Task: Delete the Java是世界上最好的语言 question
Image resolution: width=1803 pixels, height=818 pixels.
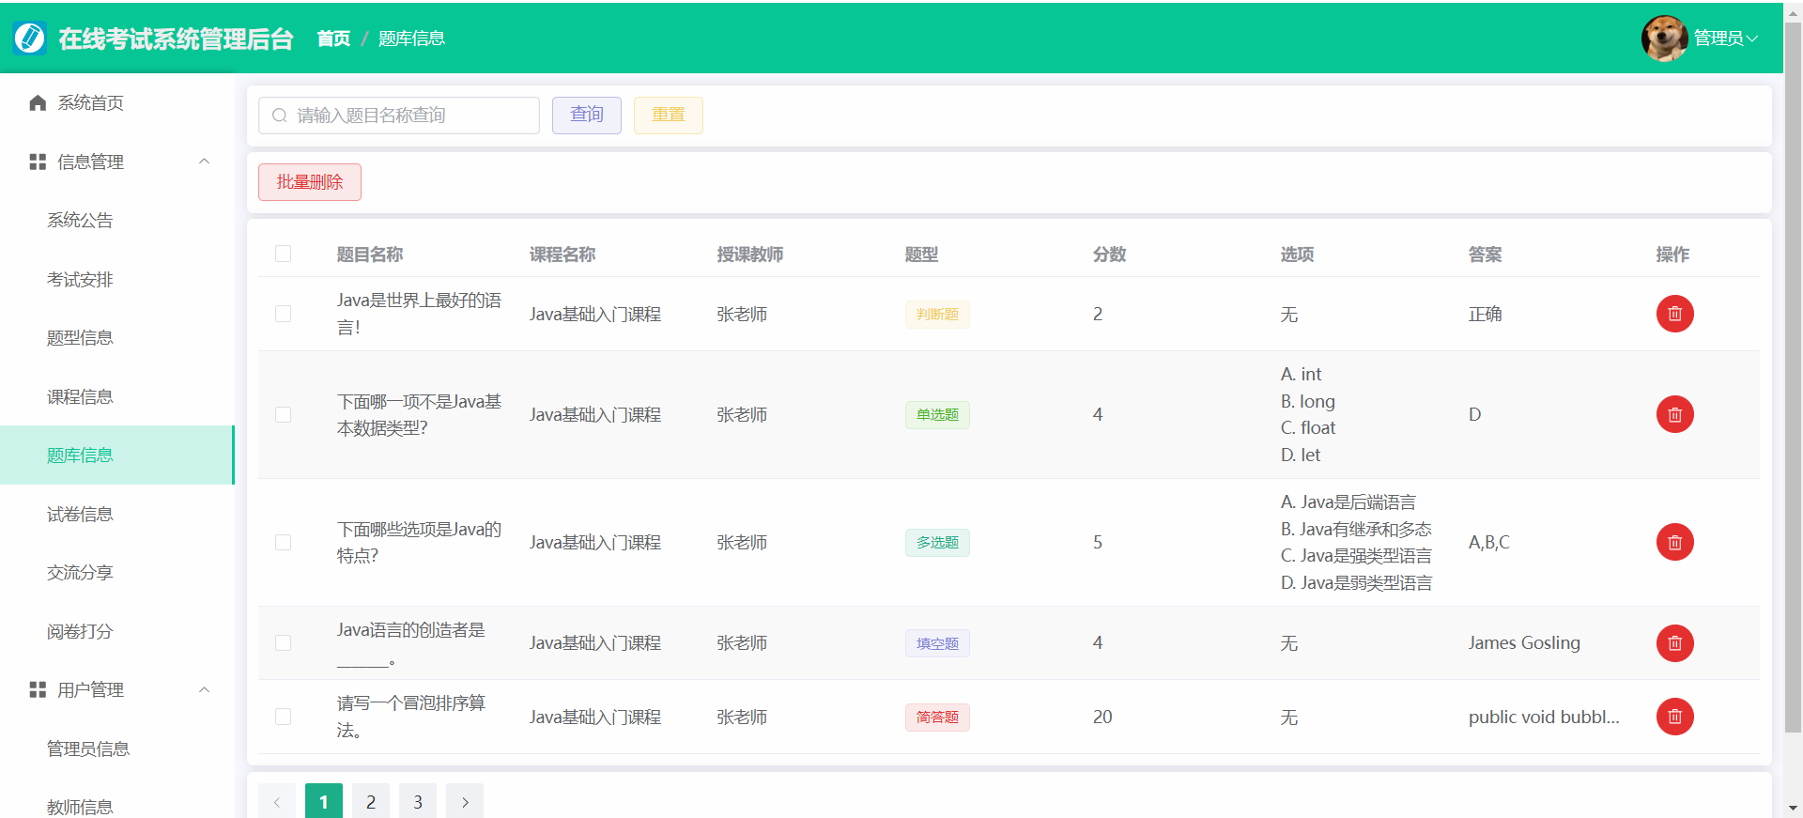Action: [x=1674, y=314]
